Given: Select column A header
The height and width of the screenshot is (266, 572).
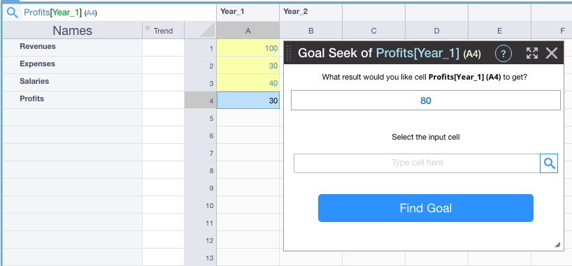Looking at the screenshot, I should coord(248,30).
